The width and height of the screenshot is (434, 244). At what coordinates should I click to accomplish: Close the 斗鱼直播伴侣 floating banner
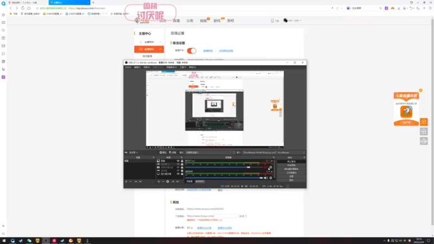click(421, 91)
